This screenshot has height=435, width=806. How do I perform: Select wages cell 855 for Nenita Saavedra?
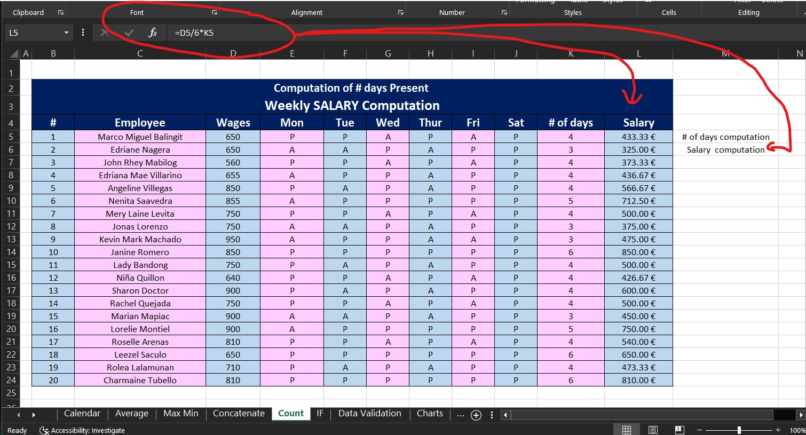coord(233,201)
